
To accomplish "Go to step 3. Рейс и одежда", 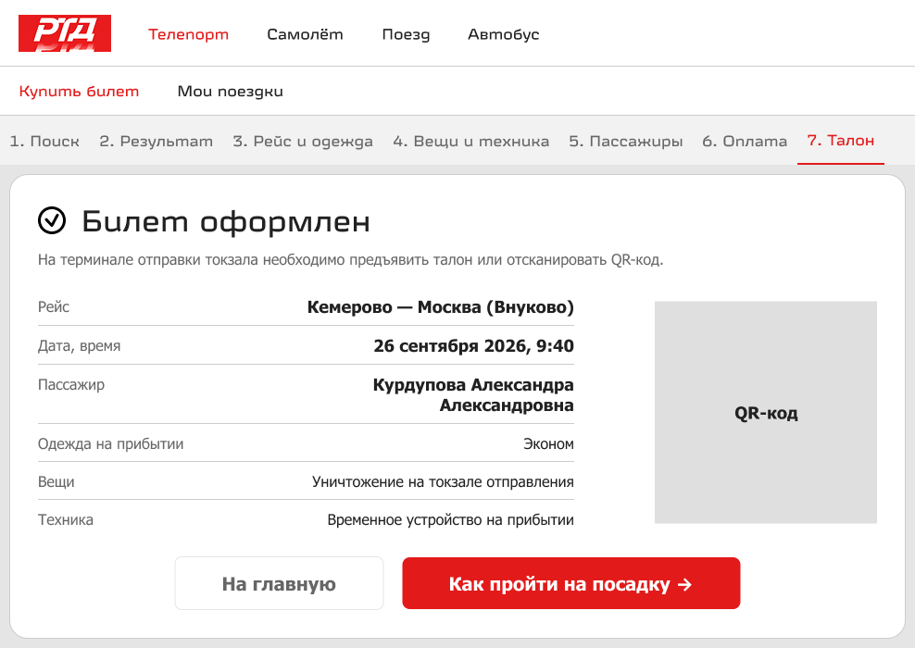I will tap(303, 141).
